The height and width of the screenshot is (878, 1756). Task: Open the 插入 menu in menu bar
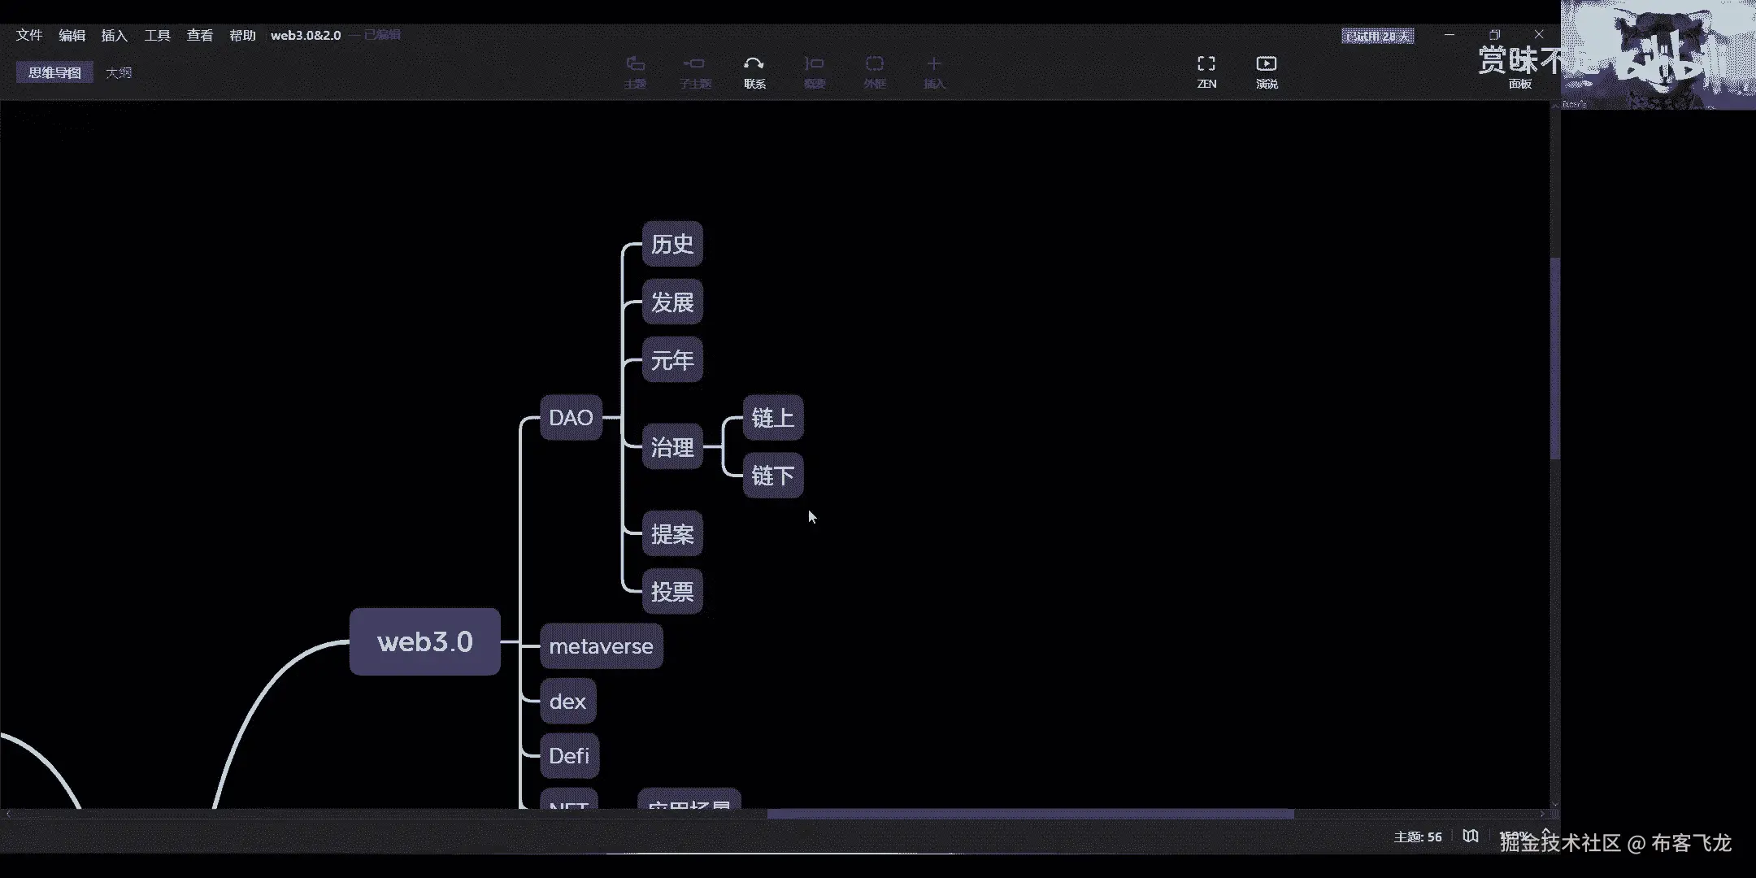[114, 35]
